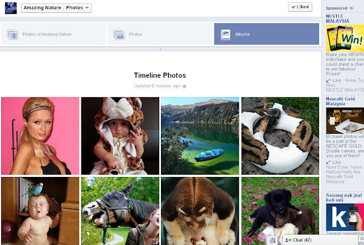Image resolution: width=364 pixels, height=245 pixels.
Task: Select the Photos tab
Action: [160, 34]
